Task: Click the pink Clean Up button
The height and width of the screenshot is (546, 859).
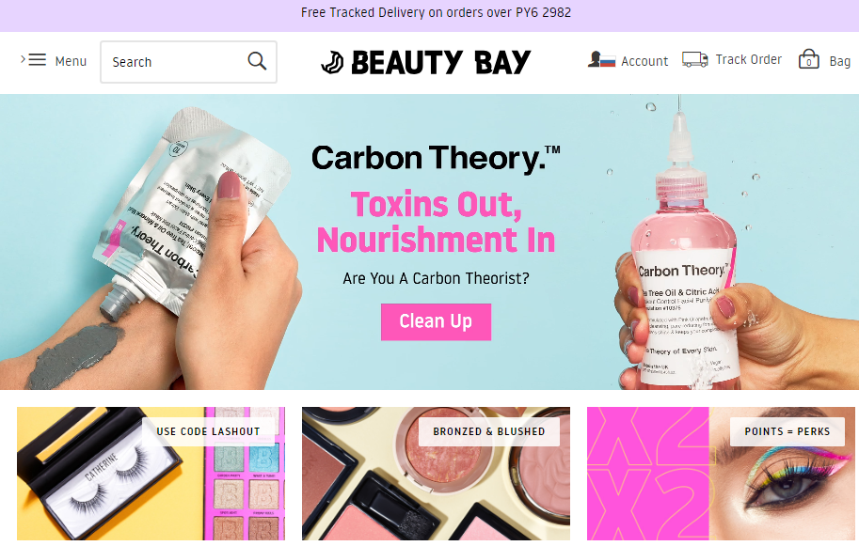Action: coord(436,321)
